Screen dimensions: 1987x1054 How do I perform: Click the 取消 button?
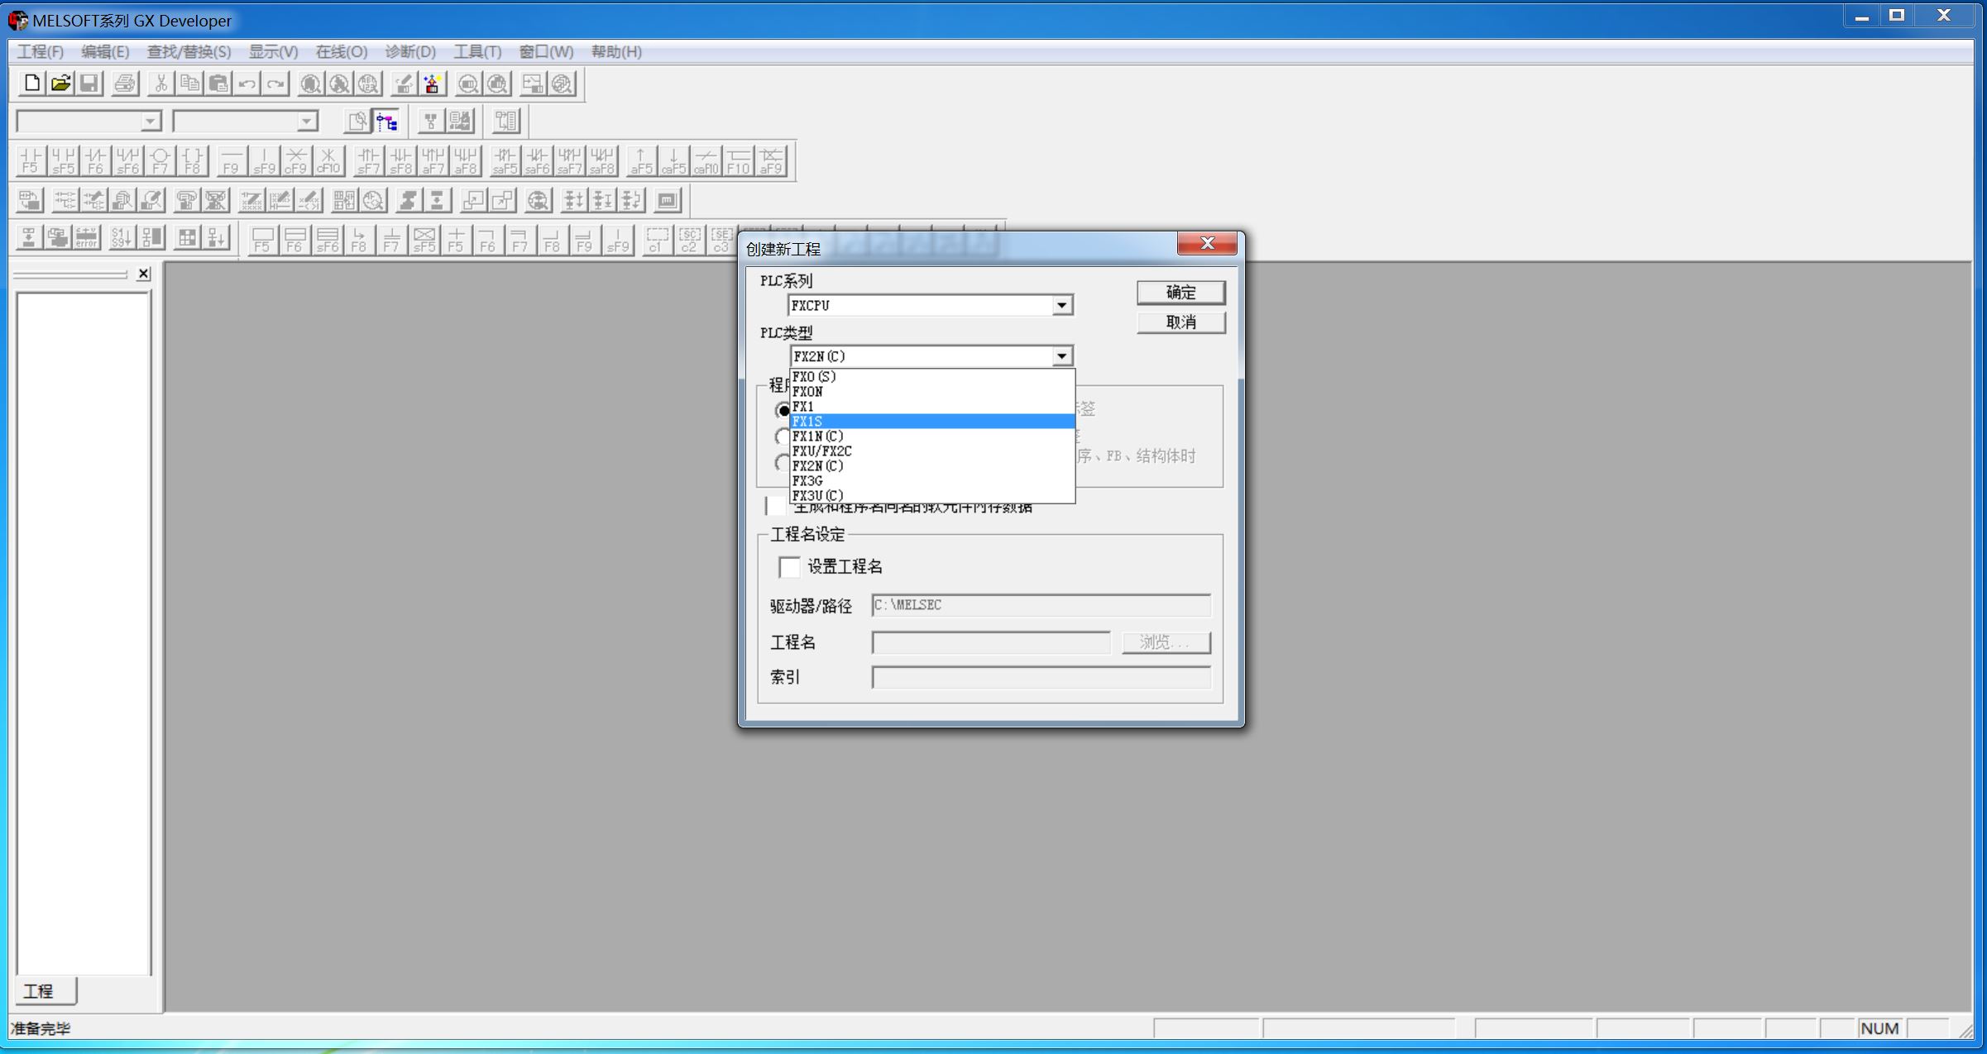pyautogui.click(x=1180, y=322)
